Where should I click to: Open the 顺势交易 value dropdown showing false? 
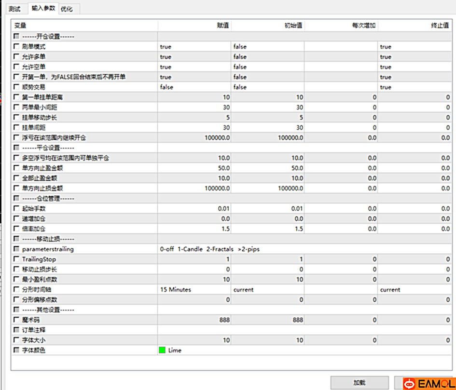194,87
